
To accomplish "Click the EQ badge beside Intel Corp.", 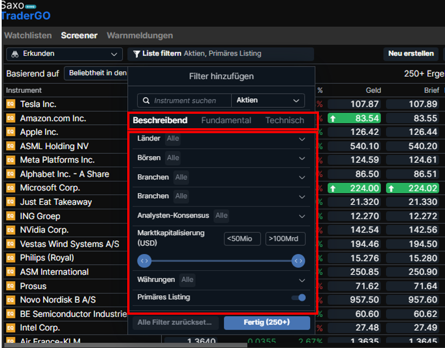I will point(11,327).
